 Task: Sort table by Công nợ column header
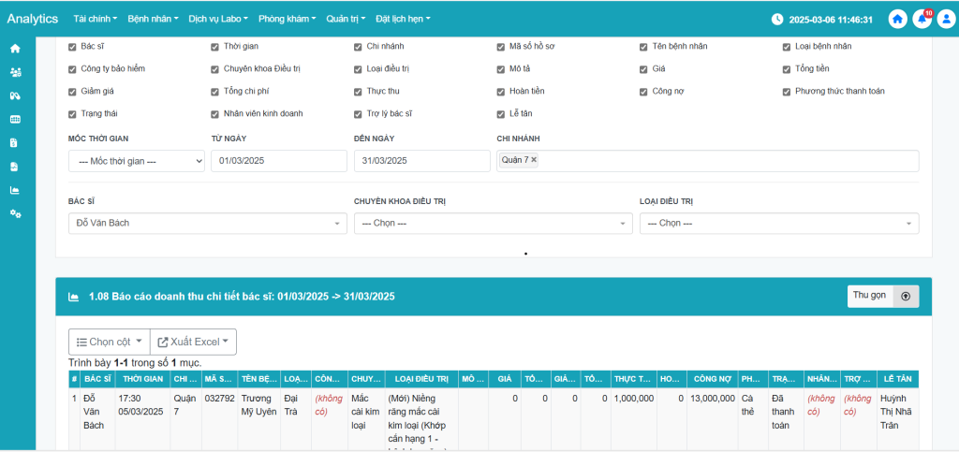tap(712, 379)
